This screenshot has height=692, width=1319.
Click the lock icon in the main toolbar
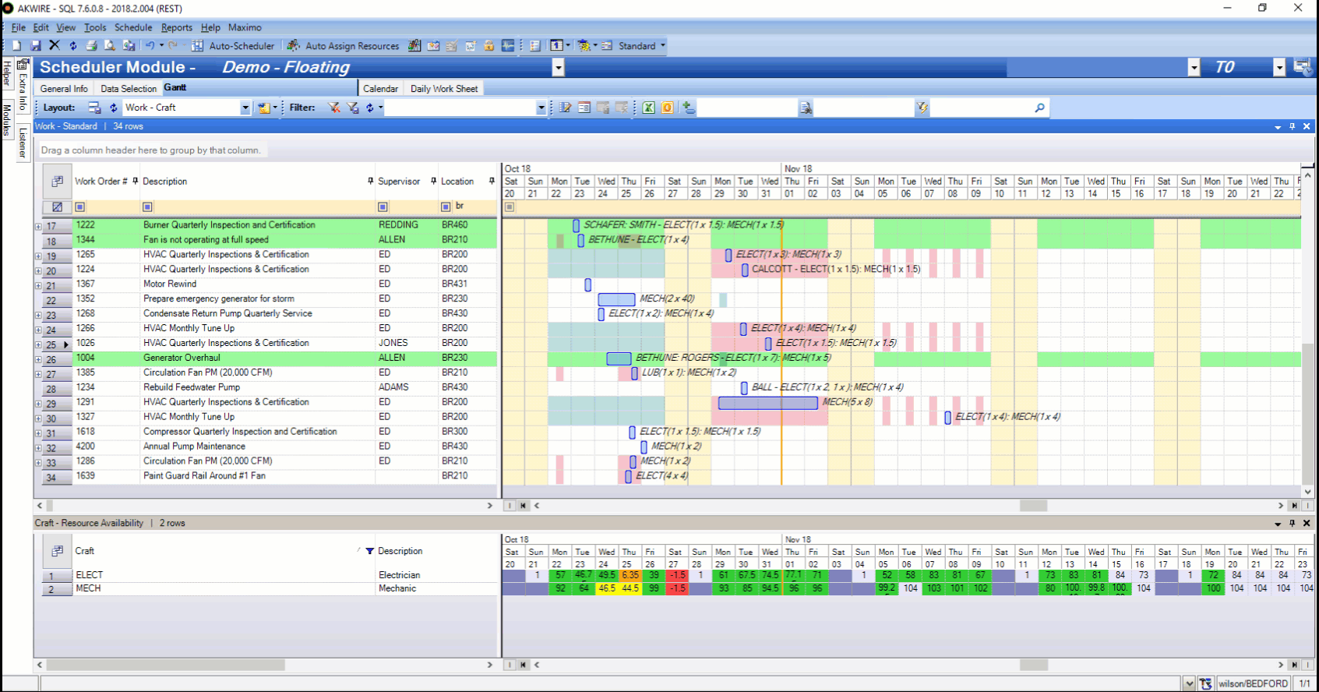tap(489, 46)
